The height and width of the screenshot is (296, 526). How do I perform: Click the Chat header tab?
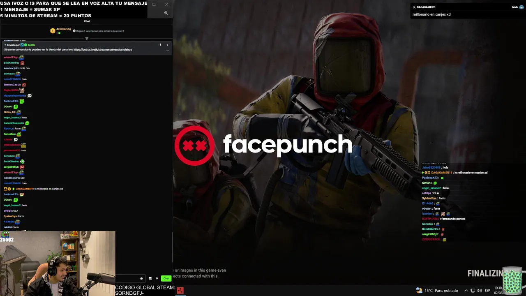87,21
